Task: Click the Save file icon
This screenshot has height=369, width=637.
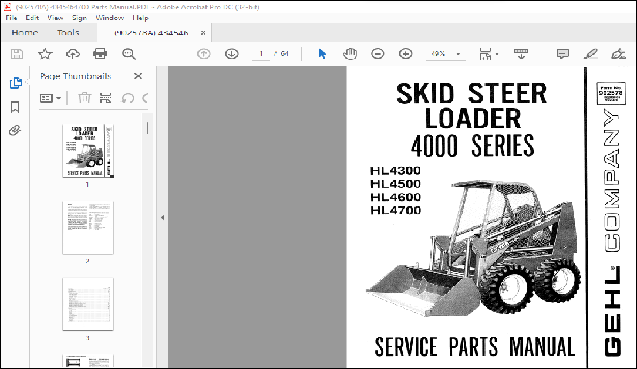Action: [17, 53]
